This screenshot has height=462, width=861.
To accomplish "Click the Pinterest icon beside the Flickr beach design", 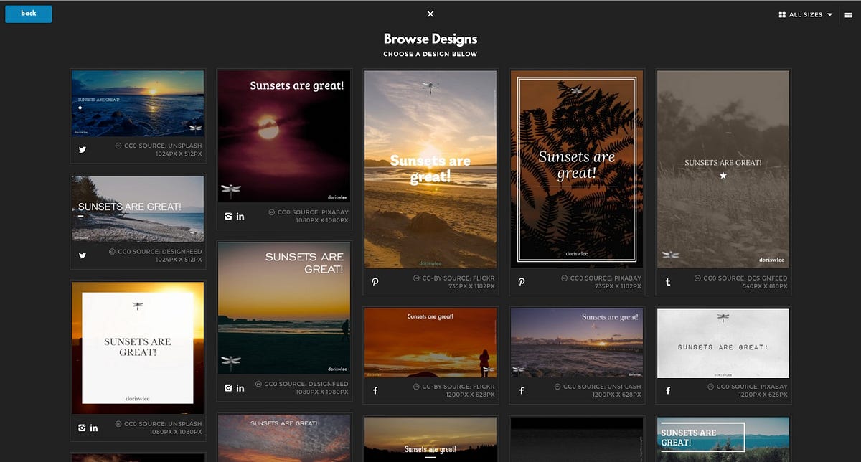I will point(375,282).
